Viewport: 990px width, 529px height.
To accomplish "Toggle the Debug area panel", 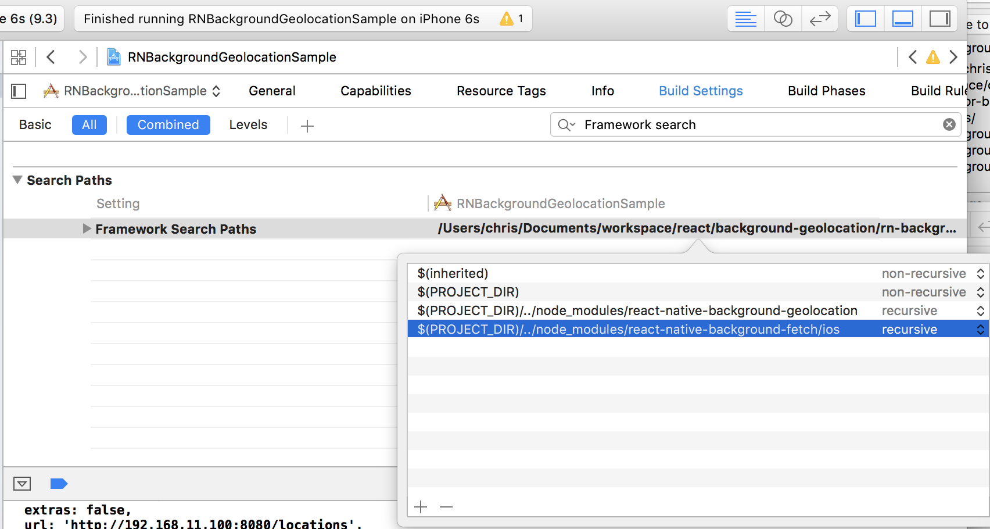I will click(x=902, y=19).
